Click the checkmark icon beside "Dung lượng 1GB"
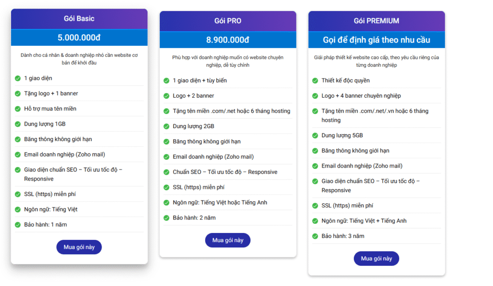 point(18,124)
